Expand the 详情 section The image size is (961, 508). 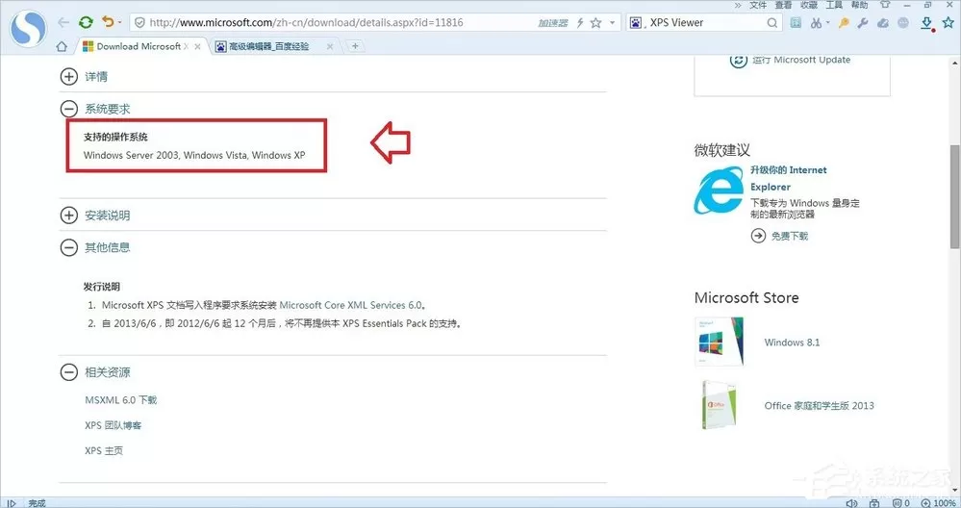(68, 77)
